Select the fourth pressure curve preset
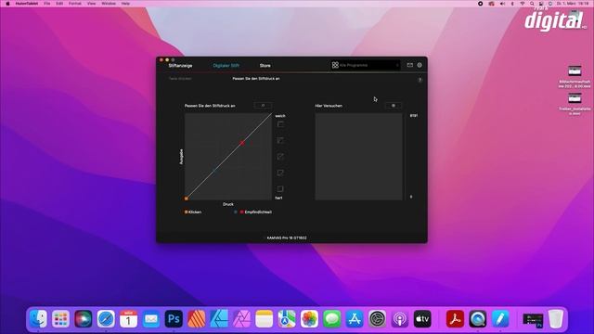This screenshot has height=334, width=594. pyautogui.click(x=280, y=173)
